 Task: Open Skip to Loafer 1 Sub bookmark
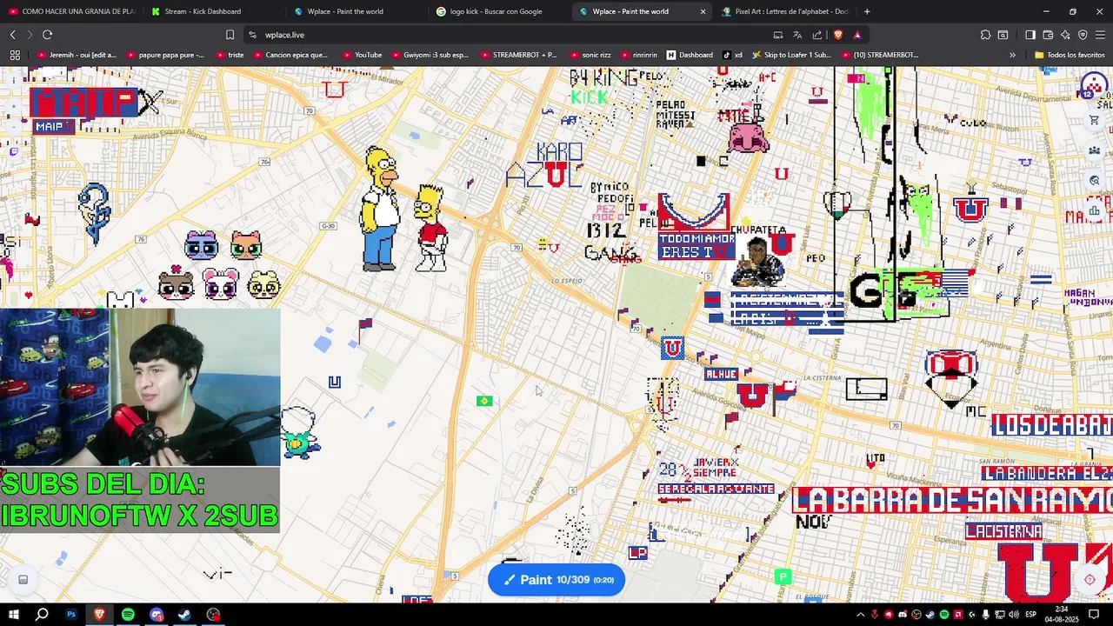[x=792, y=55]
